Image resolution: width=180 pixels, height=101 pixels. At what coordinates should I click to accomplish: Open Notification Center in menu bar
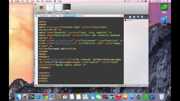coord(167,1)
